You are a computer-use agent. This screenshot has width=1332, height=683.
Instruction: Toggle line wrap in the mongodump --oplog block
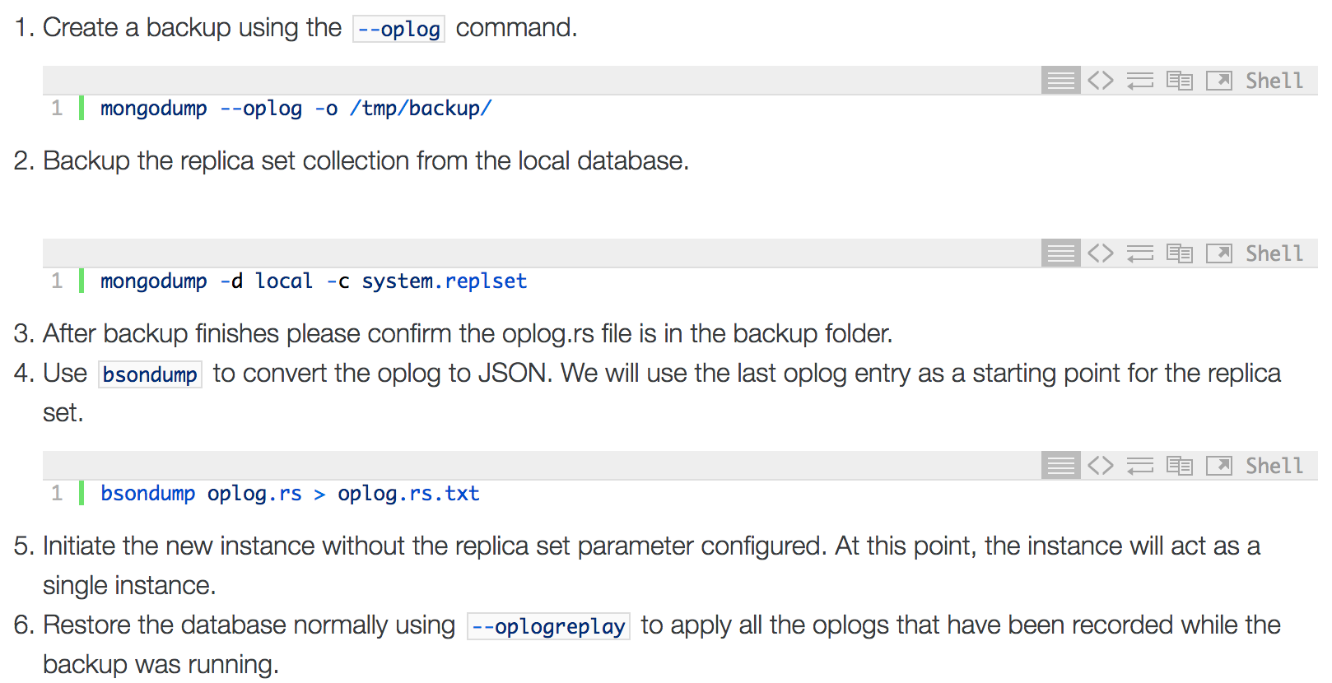1140,81
